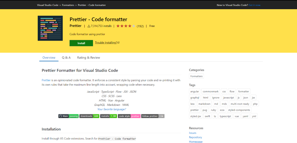This screenshot has height=143, width=297.
Task: Select the multi-root ready tag
Action: pos(240,104)
